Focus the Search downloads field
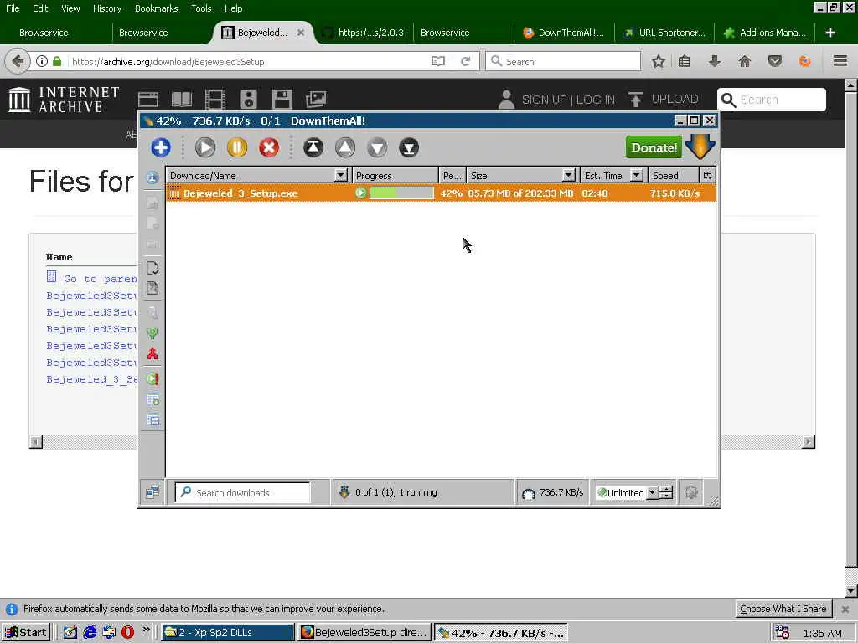Viewport: 858px width, 643px height. point(242,492)
